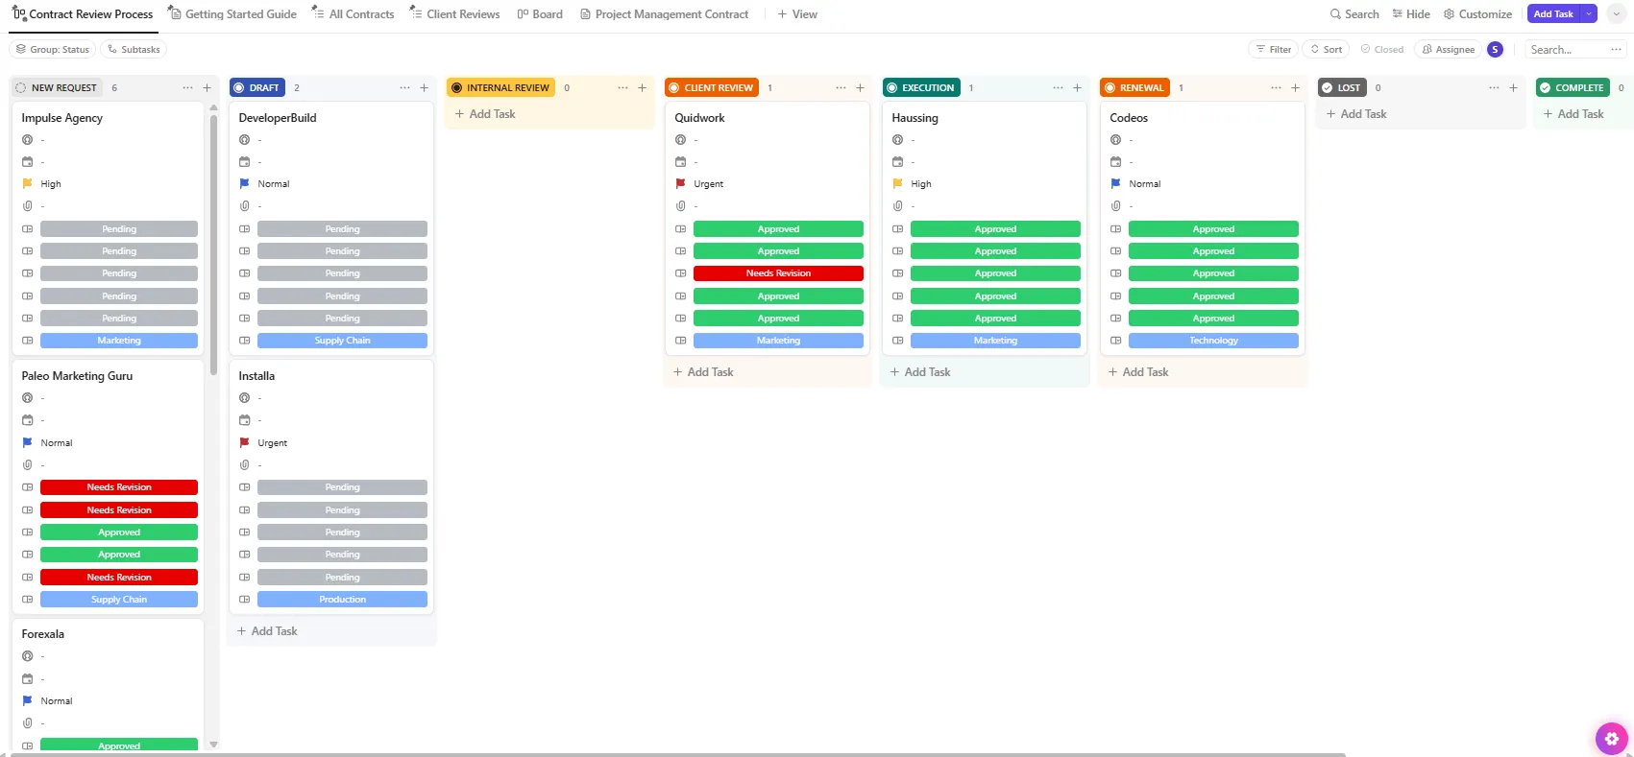The height and width of the screenshot is (757, 1634).
Task: Click the Urgent red flag on Quidwork card
Action: [x=680, y=183]
